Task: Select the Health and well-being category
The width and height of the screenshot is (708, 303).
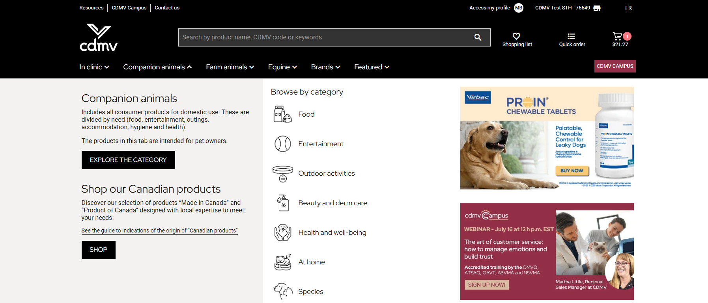Action: coord(333,232)
